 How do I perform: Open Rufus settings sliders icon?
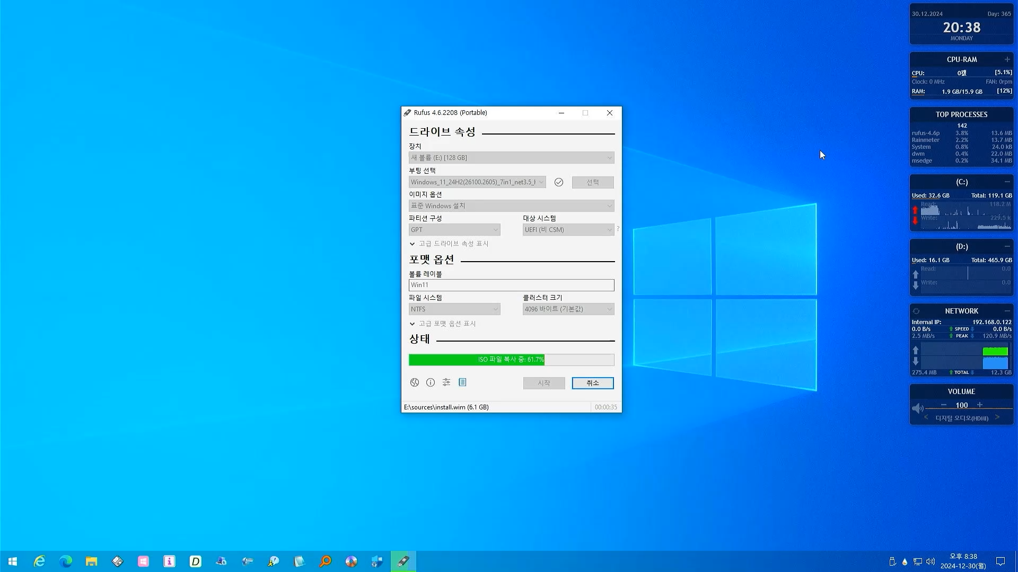(446, 382)
